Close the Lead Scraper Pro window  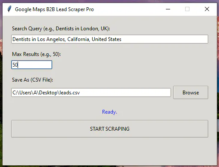click(207, 9)
